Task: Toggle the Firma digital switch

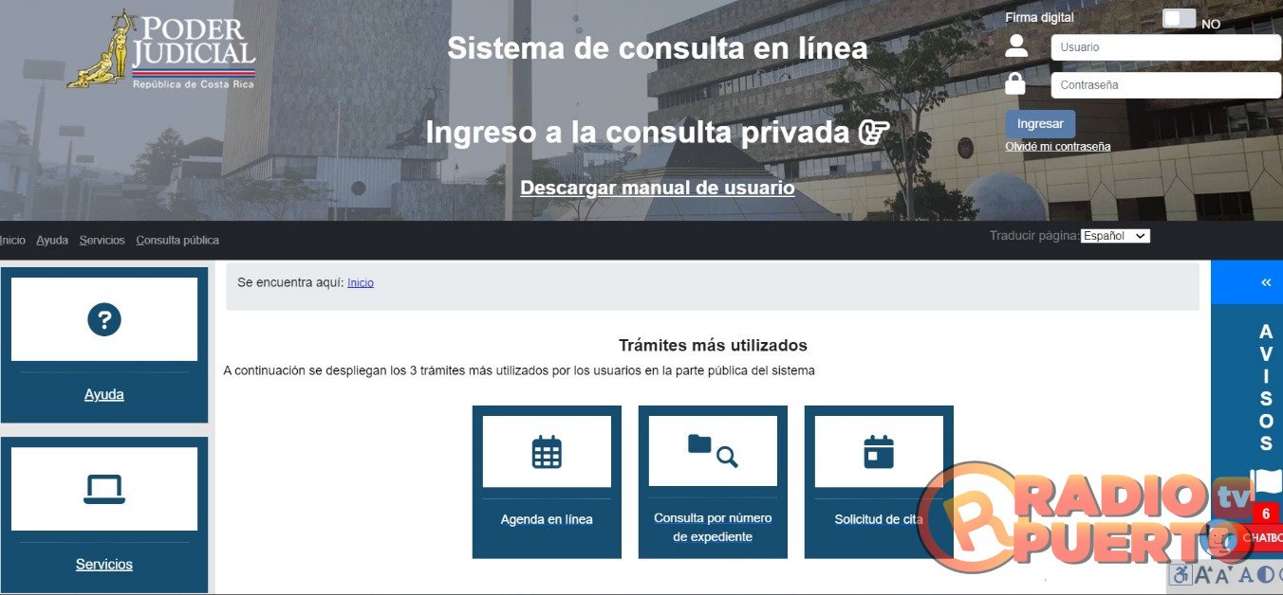Action: (x=1179, y=19)
